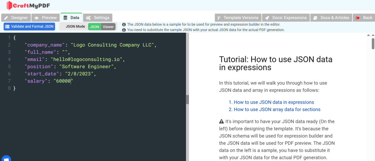
Task: Click the tutorial pane scrollbar thumb
Action: [373, 43]
